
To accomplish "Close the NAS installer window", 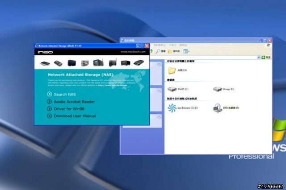I will click(x=147, y=45).
